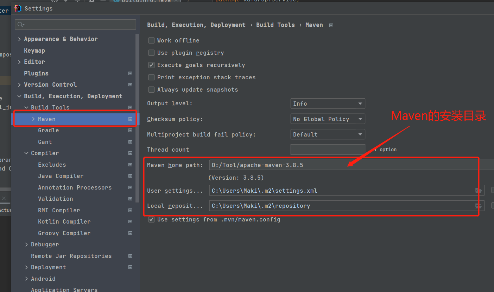The width and height of the screenshot is (494, 292).
Task: Select Groovy Compiler in the tree
Action: [64, 233]
